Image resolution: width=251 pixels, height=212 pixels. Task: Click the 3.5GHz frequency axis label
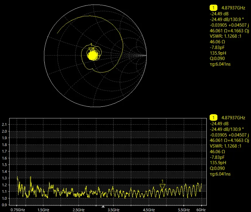(x=113, y=210)
